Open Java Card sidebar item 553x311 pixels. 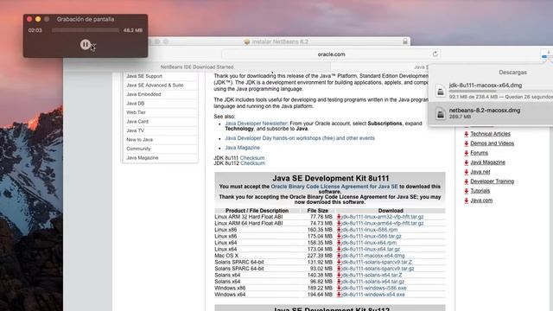pos(137,122)
